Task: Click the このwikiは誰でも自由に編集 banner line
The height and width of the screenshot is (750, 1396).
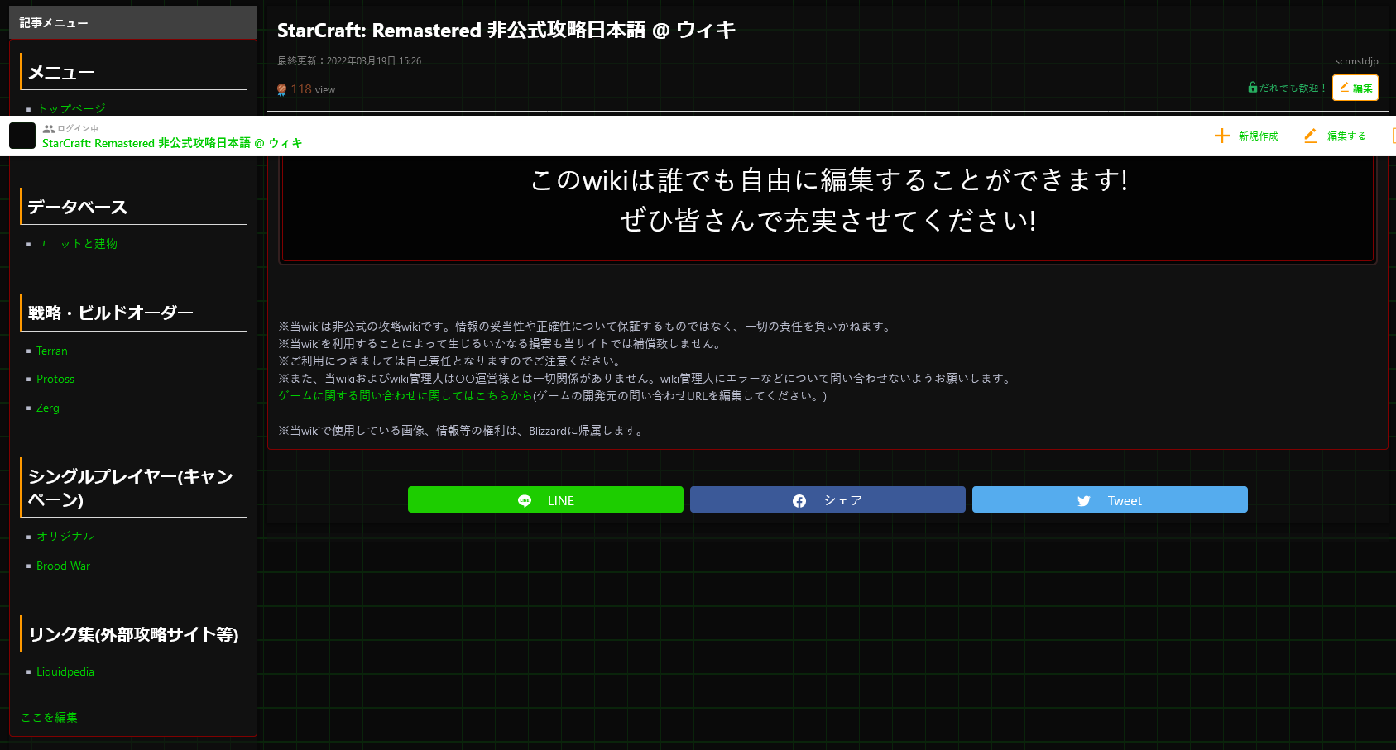Action: [x=828, y=179]
